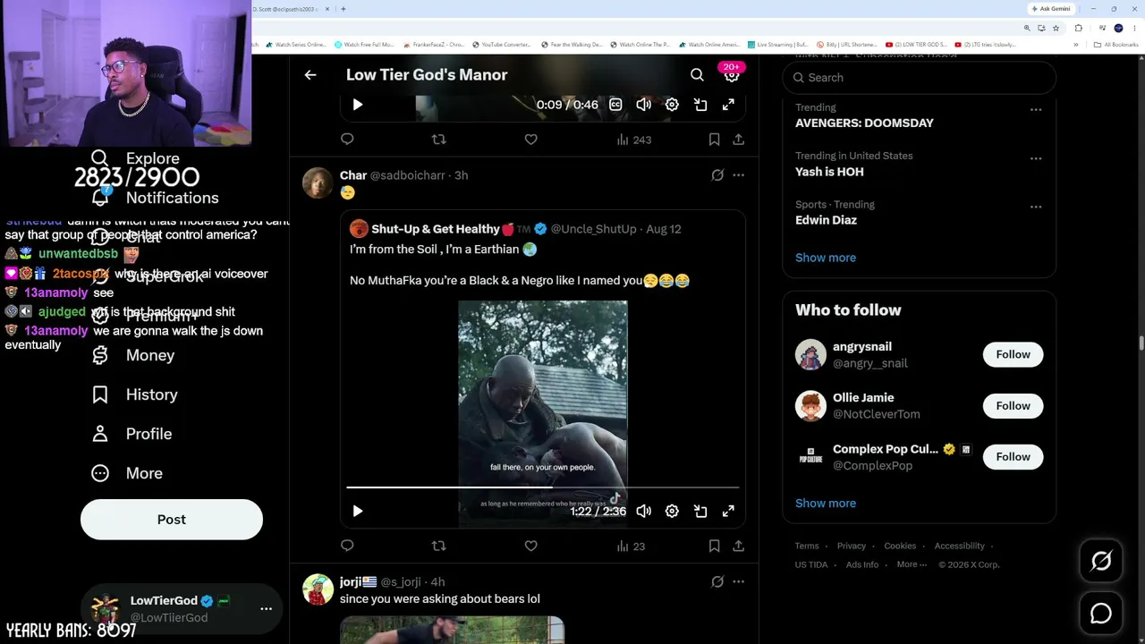Open community settings gear with 20+ badge
Image resolution: width=1145 pixels, height=644 pixels.
point(732,74)
